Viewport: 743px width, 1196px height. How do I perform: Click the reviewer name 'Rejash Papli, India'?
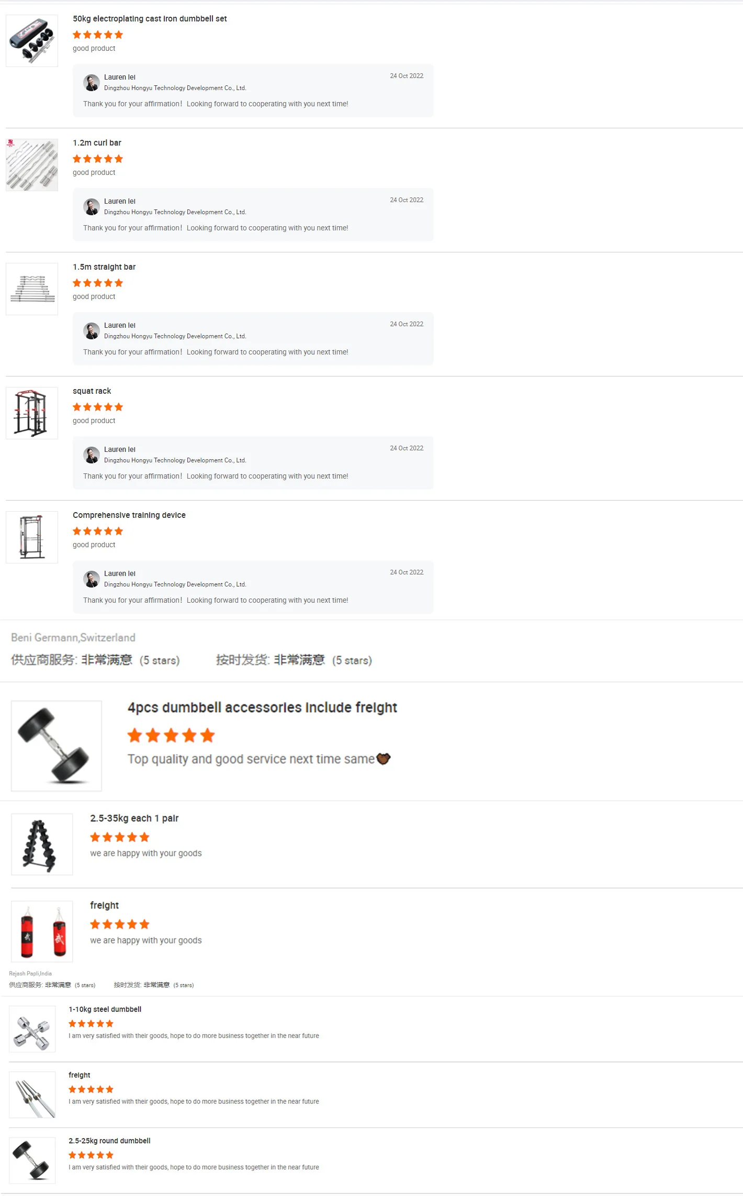(x=30, y=973)
